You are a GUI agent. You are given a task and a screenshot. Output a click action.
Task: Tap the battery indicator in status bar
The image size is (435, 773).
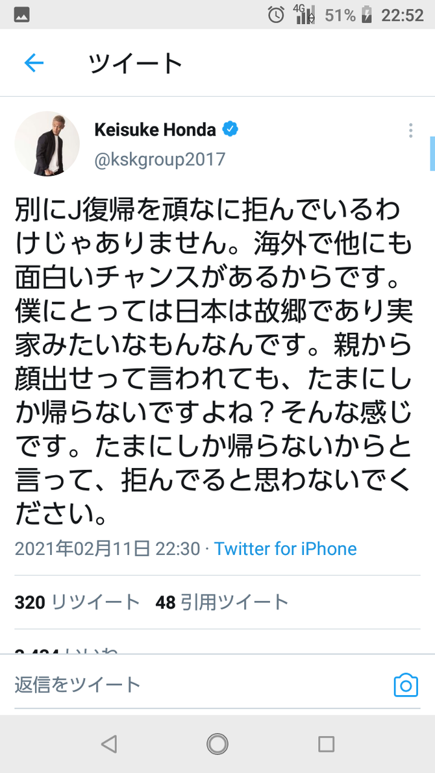tap(366, 15)
